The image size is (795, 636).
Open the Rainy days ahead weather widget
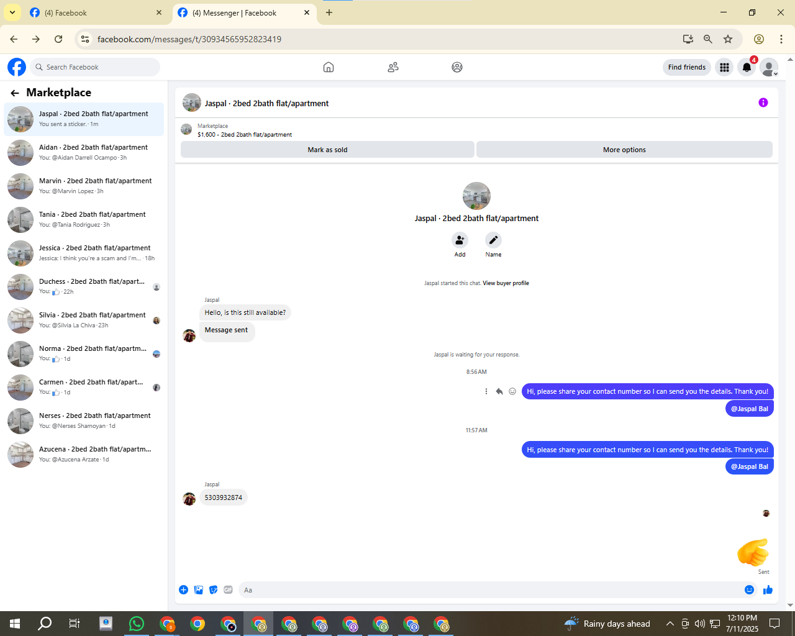607,624
